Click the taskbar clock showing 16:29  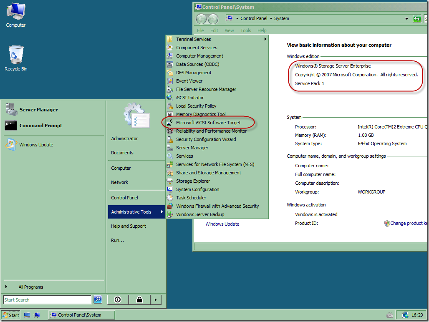coord(417,315)
